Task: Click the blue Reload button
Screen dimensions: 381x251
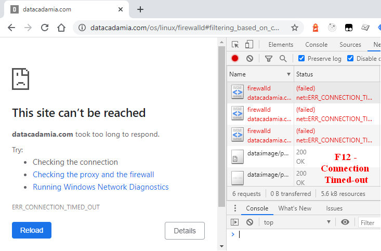Action: (x=32, y=230)
